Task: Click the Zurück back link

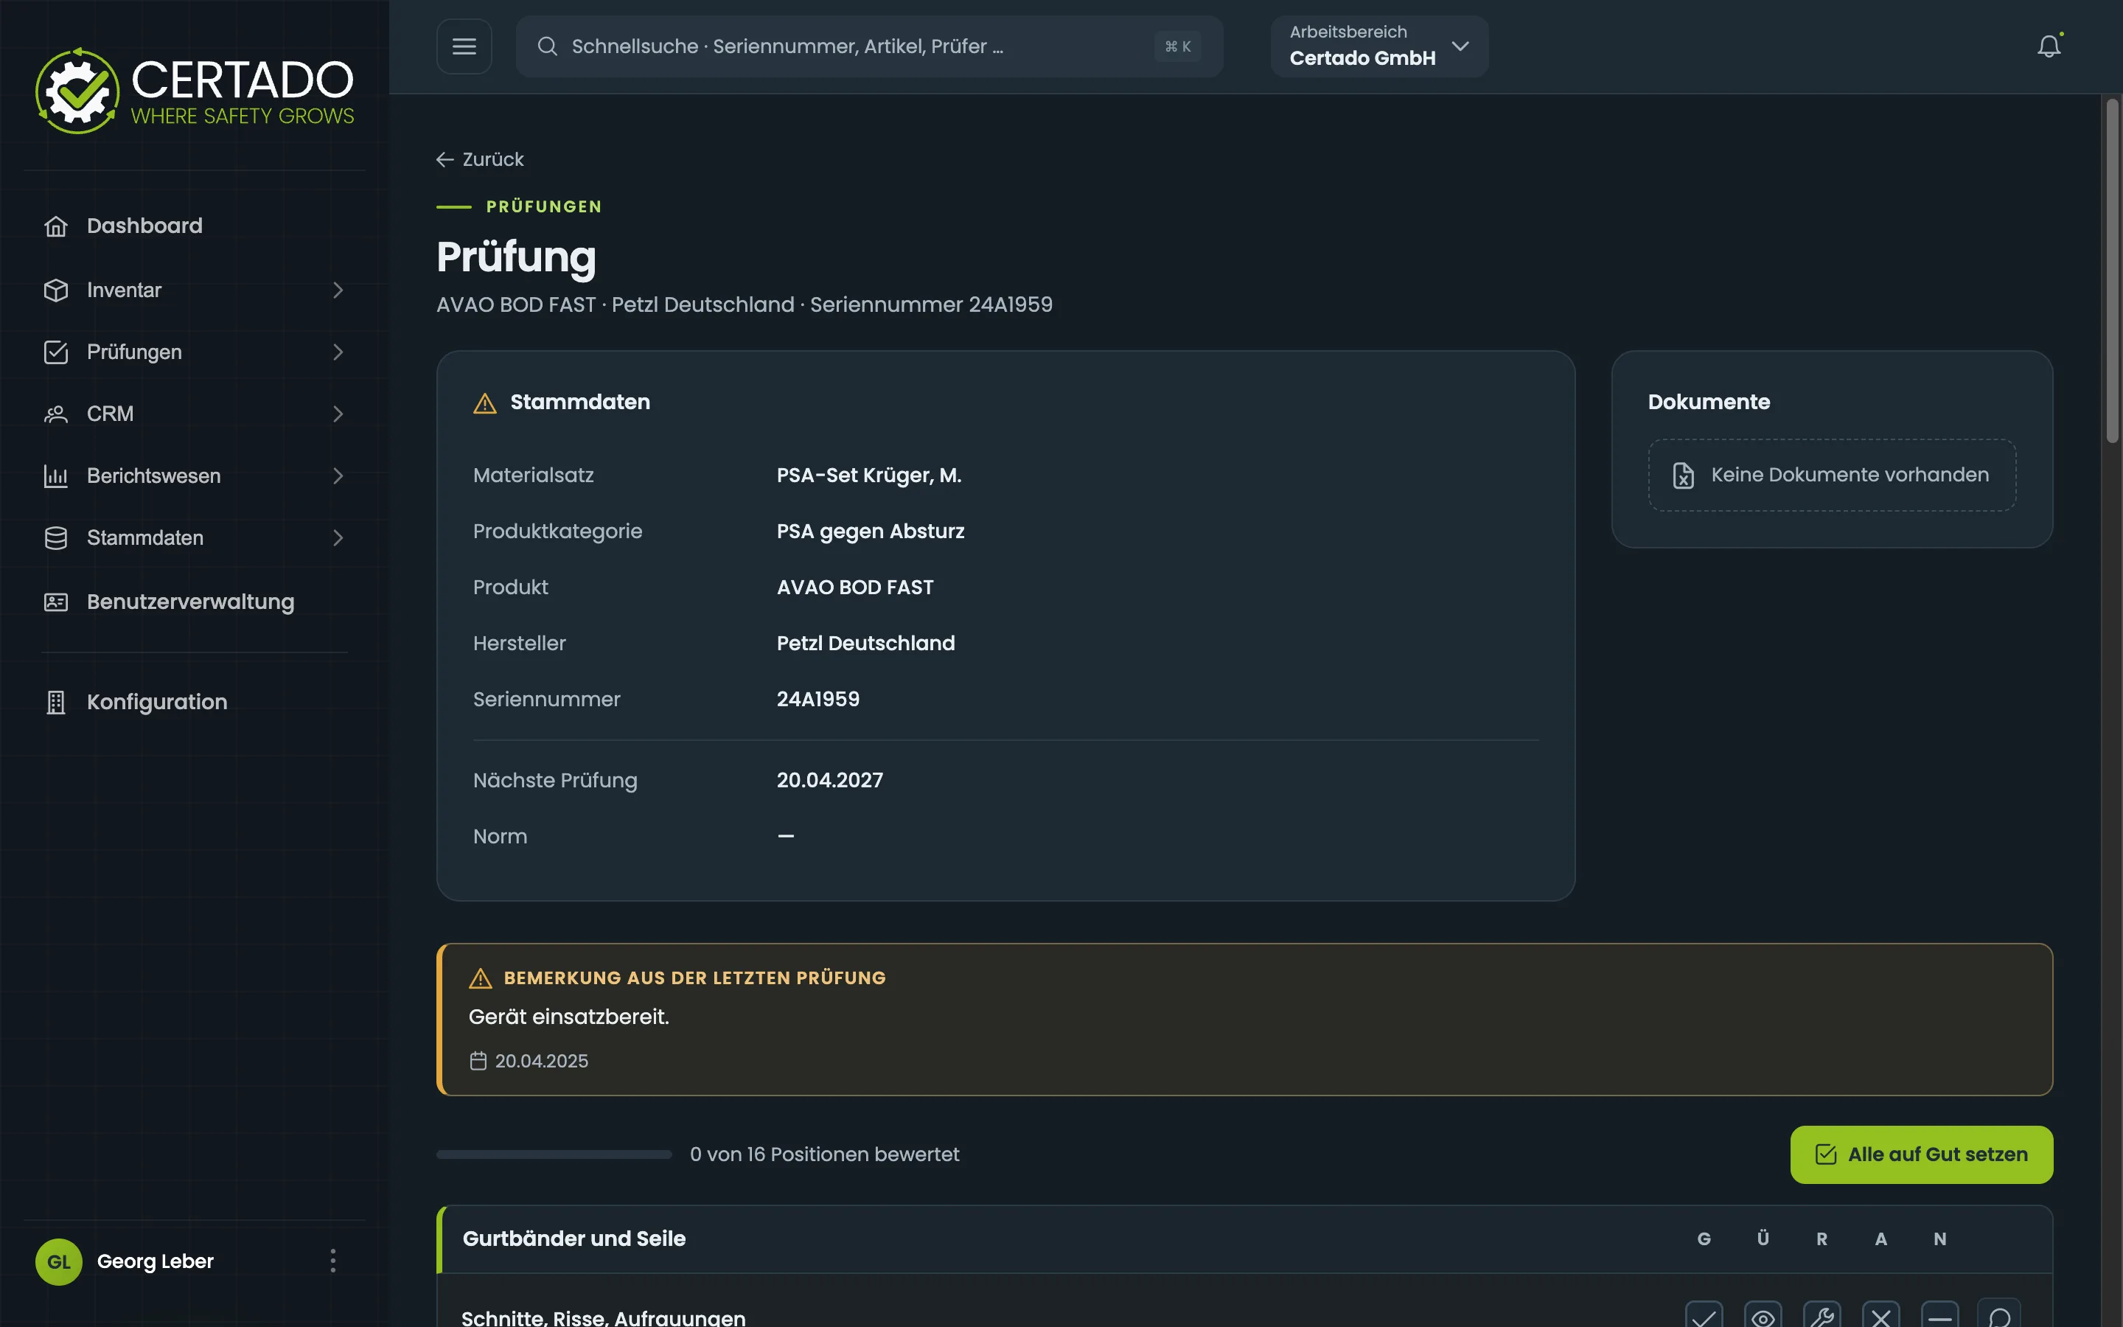Action: pyautogui.click(x=480, y=160)
